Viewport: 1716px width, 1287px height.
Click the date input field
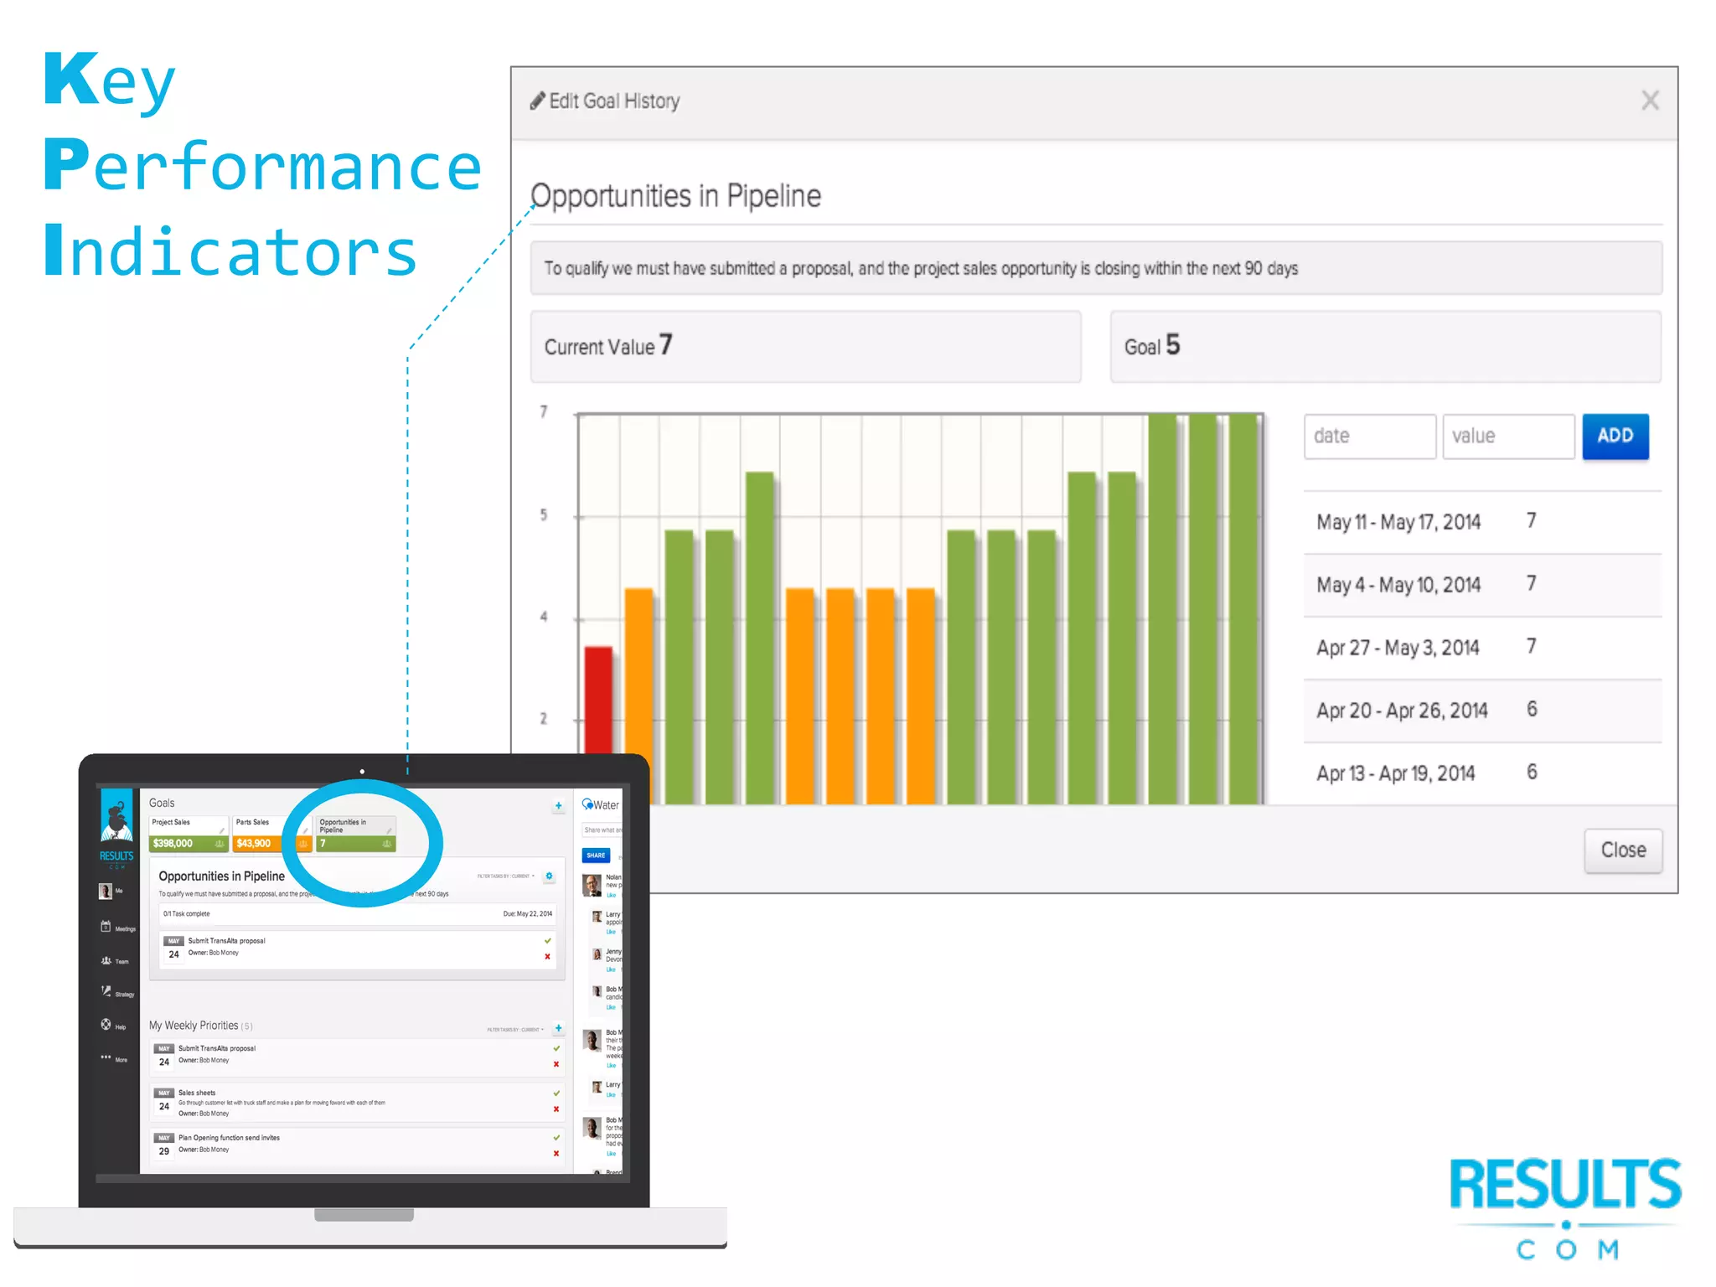pos(1369,436)
